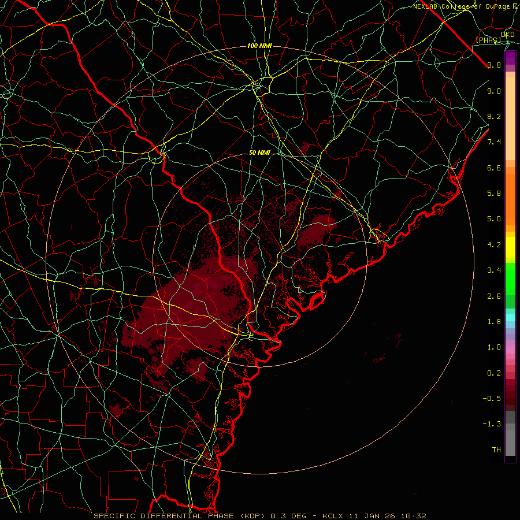This screenshot has width=520, height=520.
Task: Click the 5.8 scale value
Action: (494, 194)
